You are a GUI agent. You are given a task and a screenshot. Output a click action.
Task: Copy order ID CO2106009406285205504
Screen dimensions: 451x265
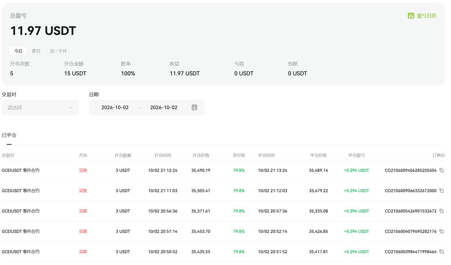442,170
